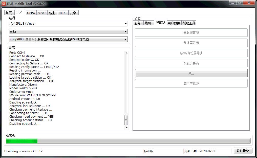
Task: Switch to the 首页 tab
Action: tap(9, 13)
